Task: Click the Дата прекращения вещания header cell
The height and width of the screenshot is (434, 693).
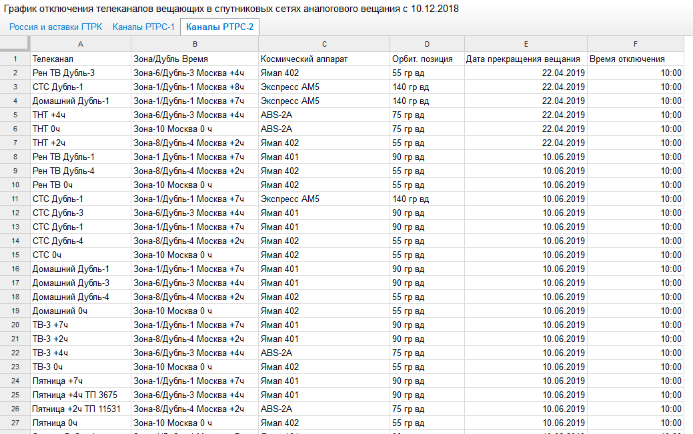Action: click(526, 59)
